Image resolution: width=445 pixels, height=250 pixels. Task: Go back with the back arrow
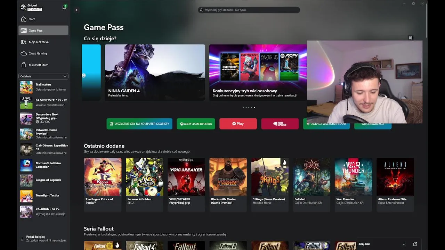tap(76, 10)
